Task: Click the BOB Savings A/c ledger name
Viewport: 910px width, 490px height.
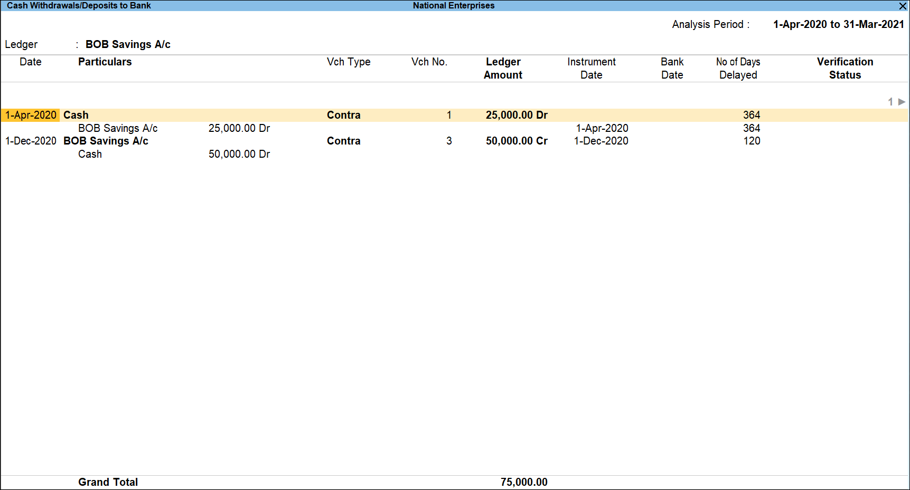Action: pos(128,44)
